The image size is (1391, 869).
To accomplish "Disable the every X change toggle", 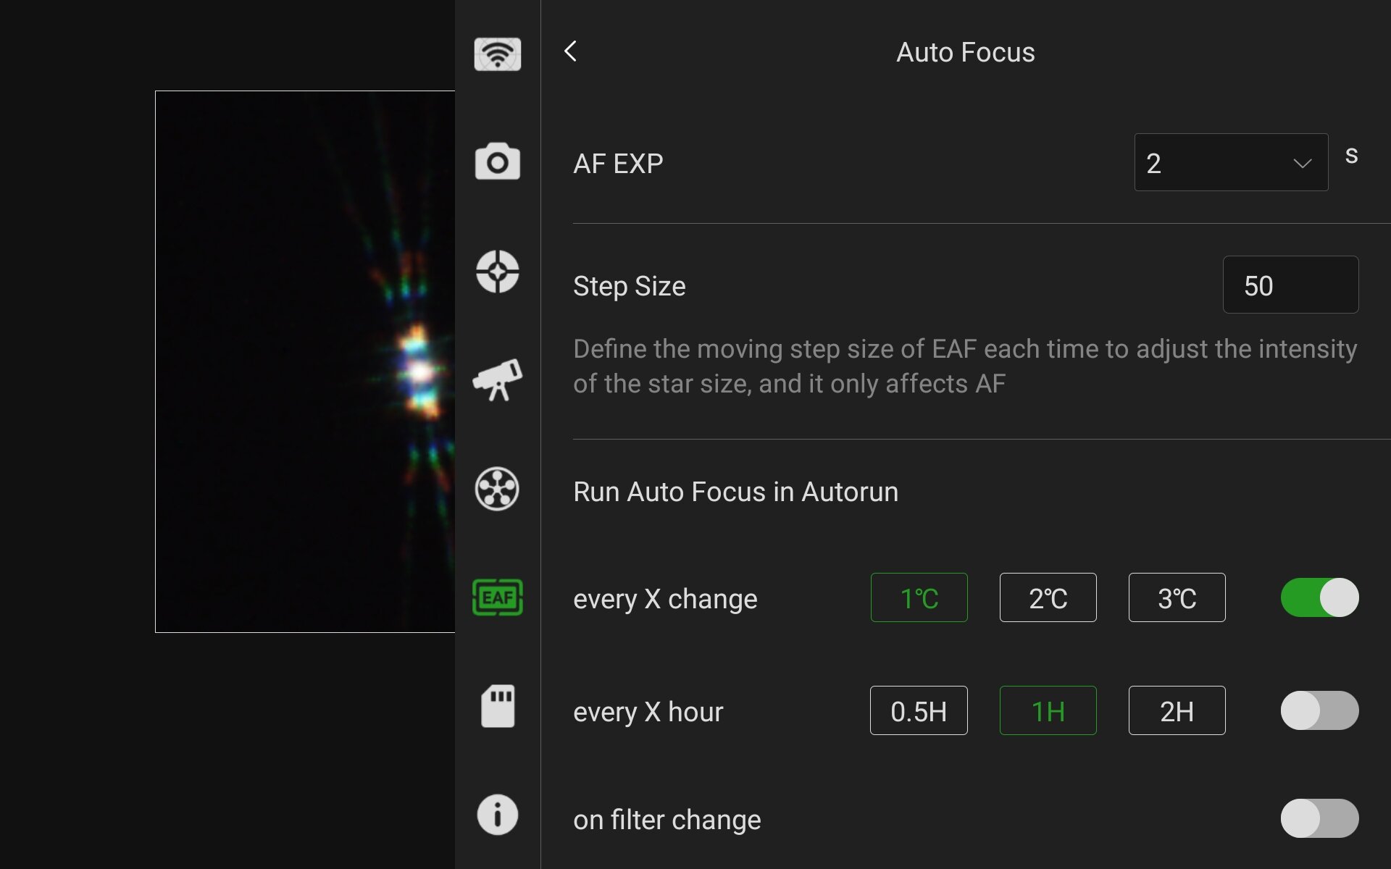I will (x=1319, y=597).
